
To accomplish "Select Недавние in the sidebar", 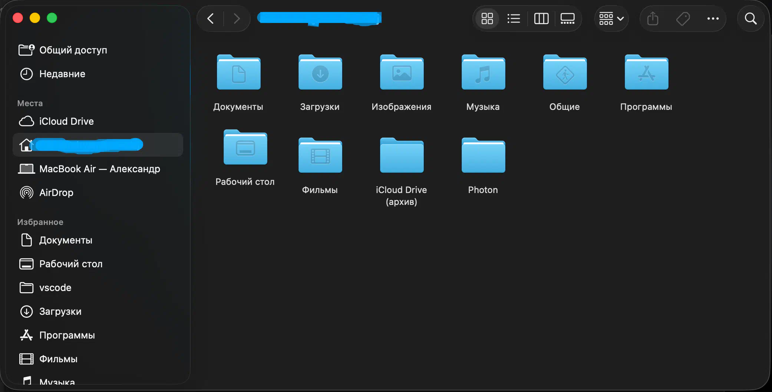I will pos(62,74).
